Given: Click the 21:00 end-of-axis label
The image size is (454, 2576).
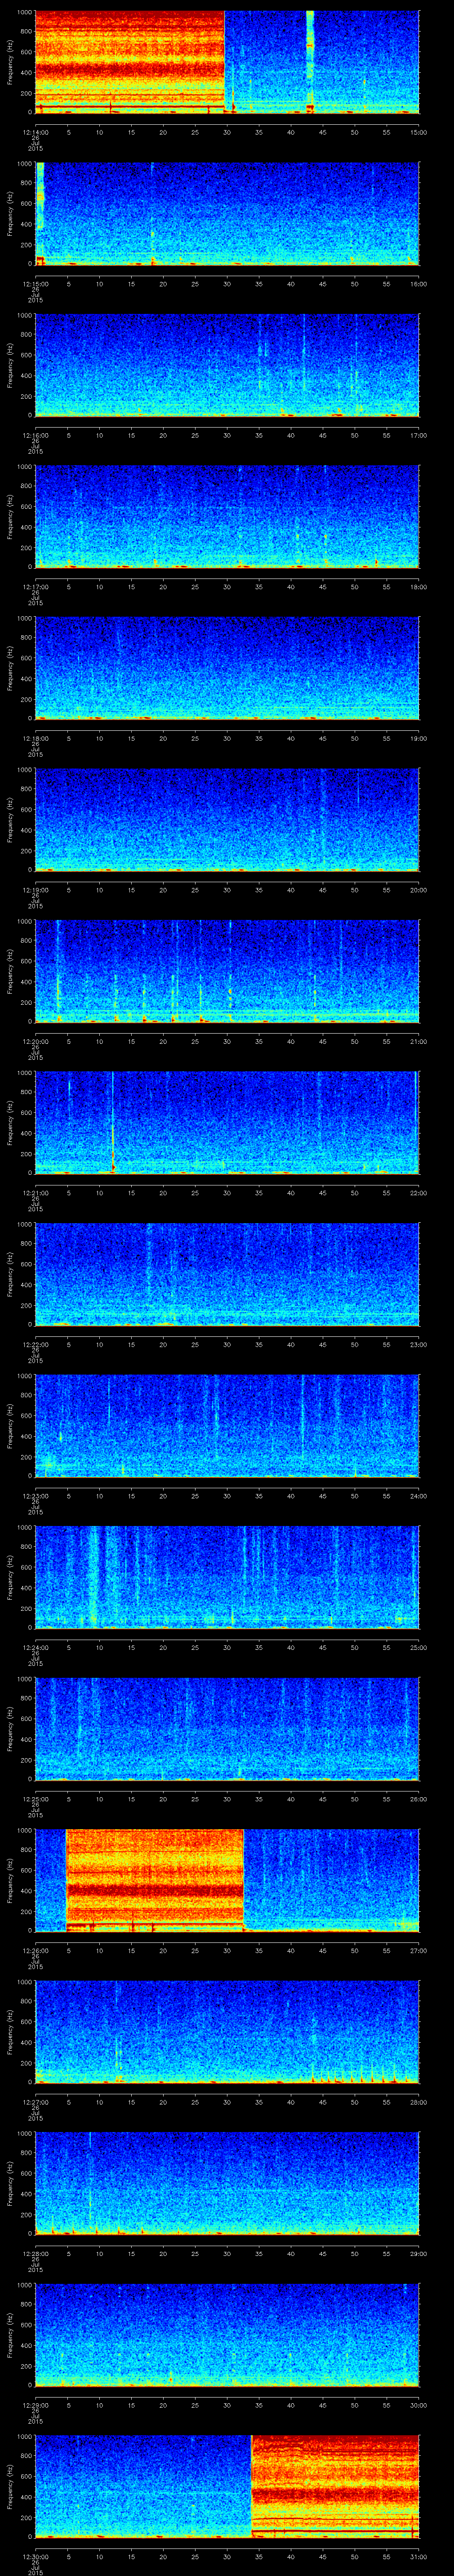Looking at the screenshot, I should click(419, 1041).
